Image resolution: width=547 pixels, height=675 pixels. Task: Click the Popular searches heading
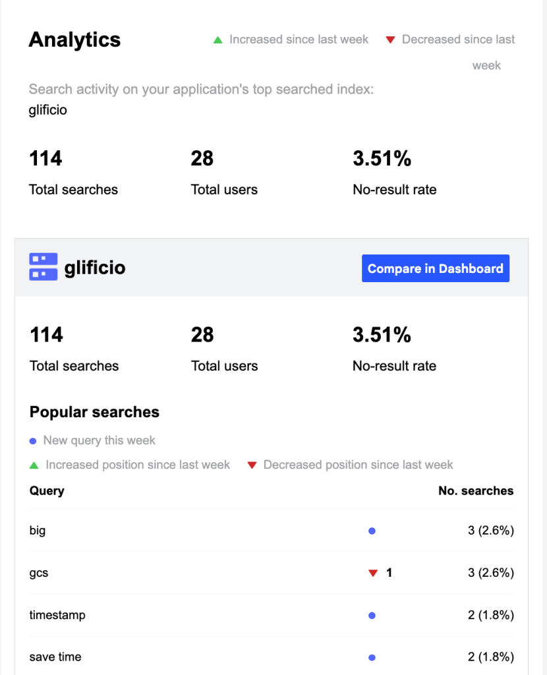coord(94,411)
